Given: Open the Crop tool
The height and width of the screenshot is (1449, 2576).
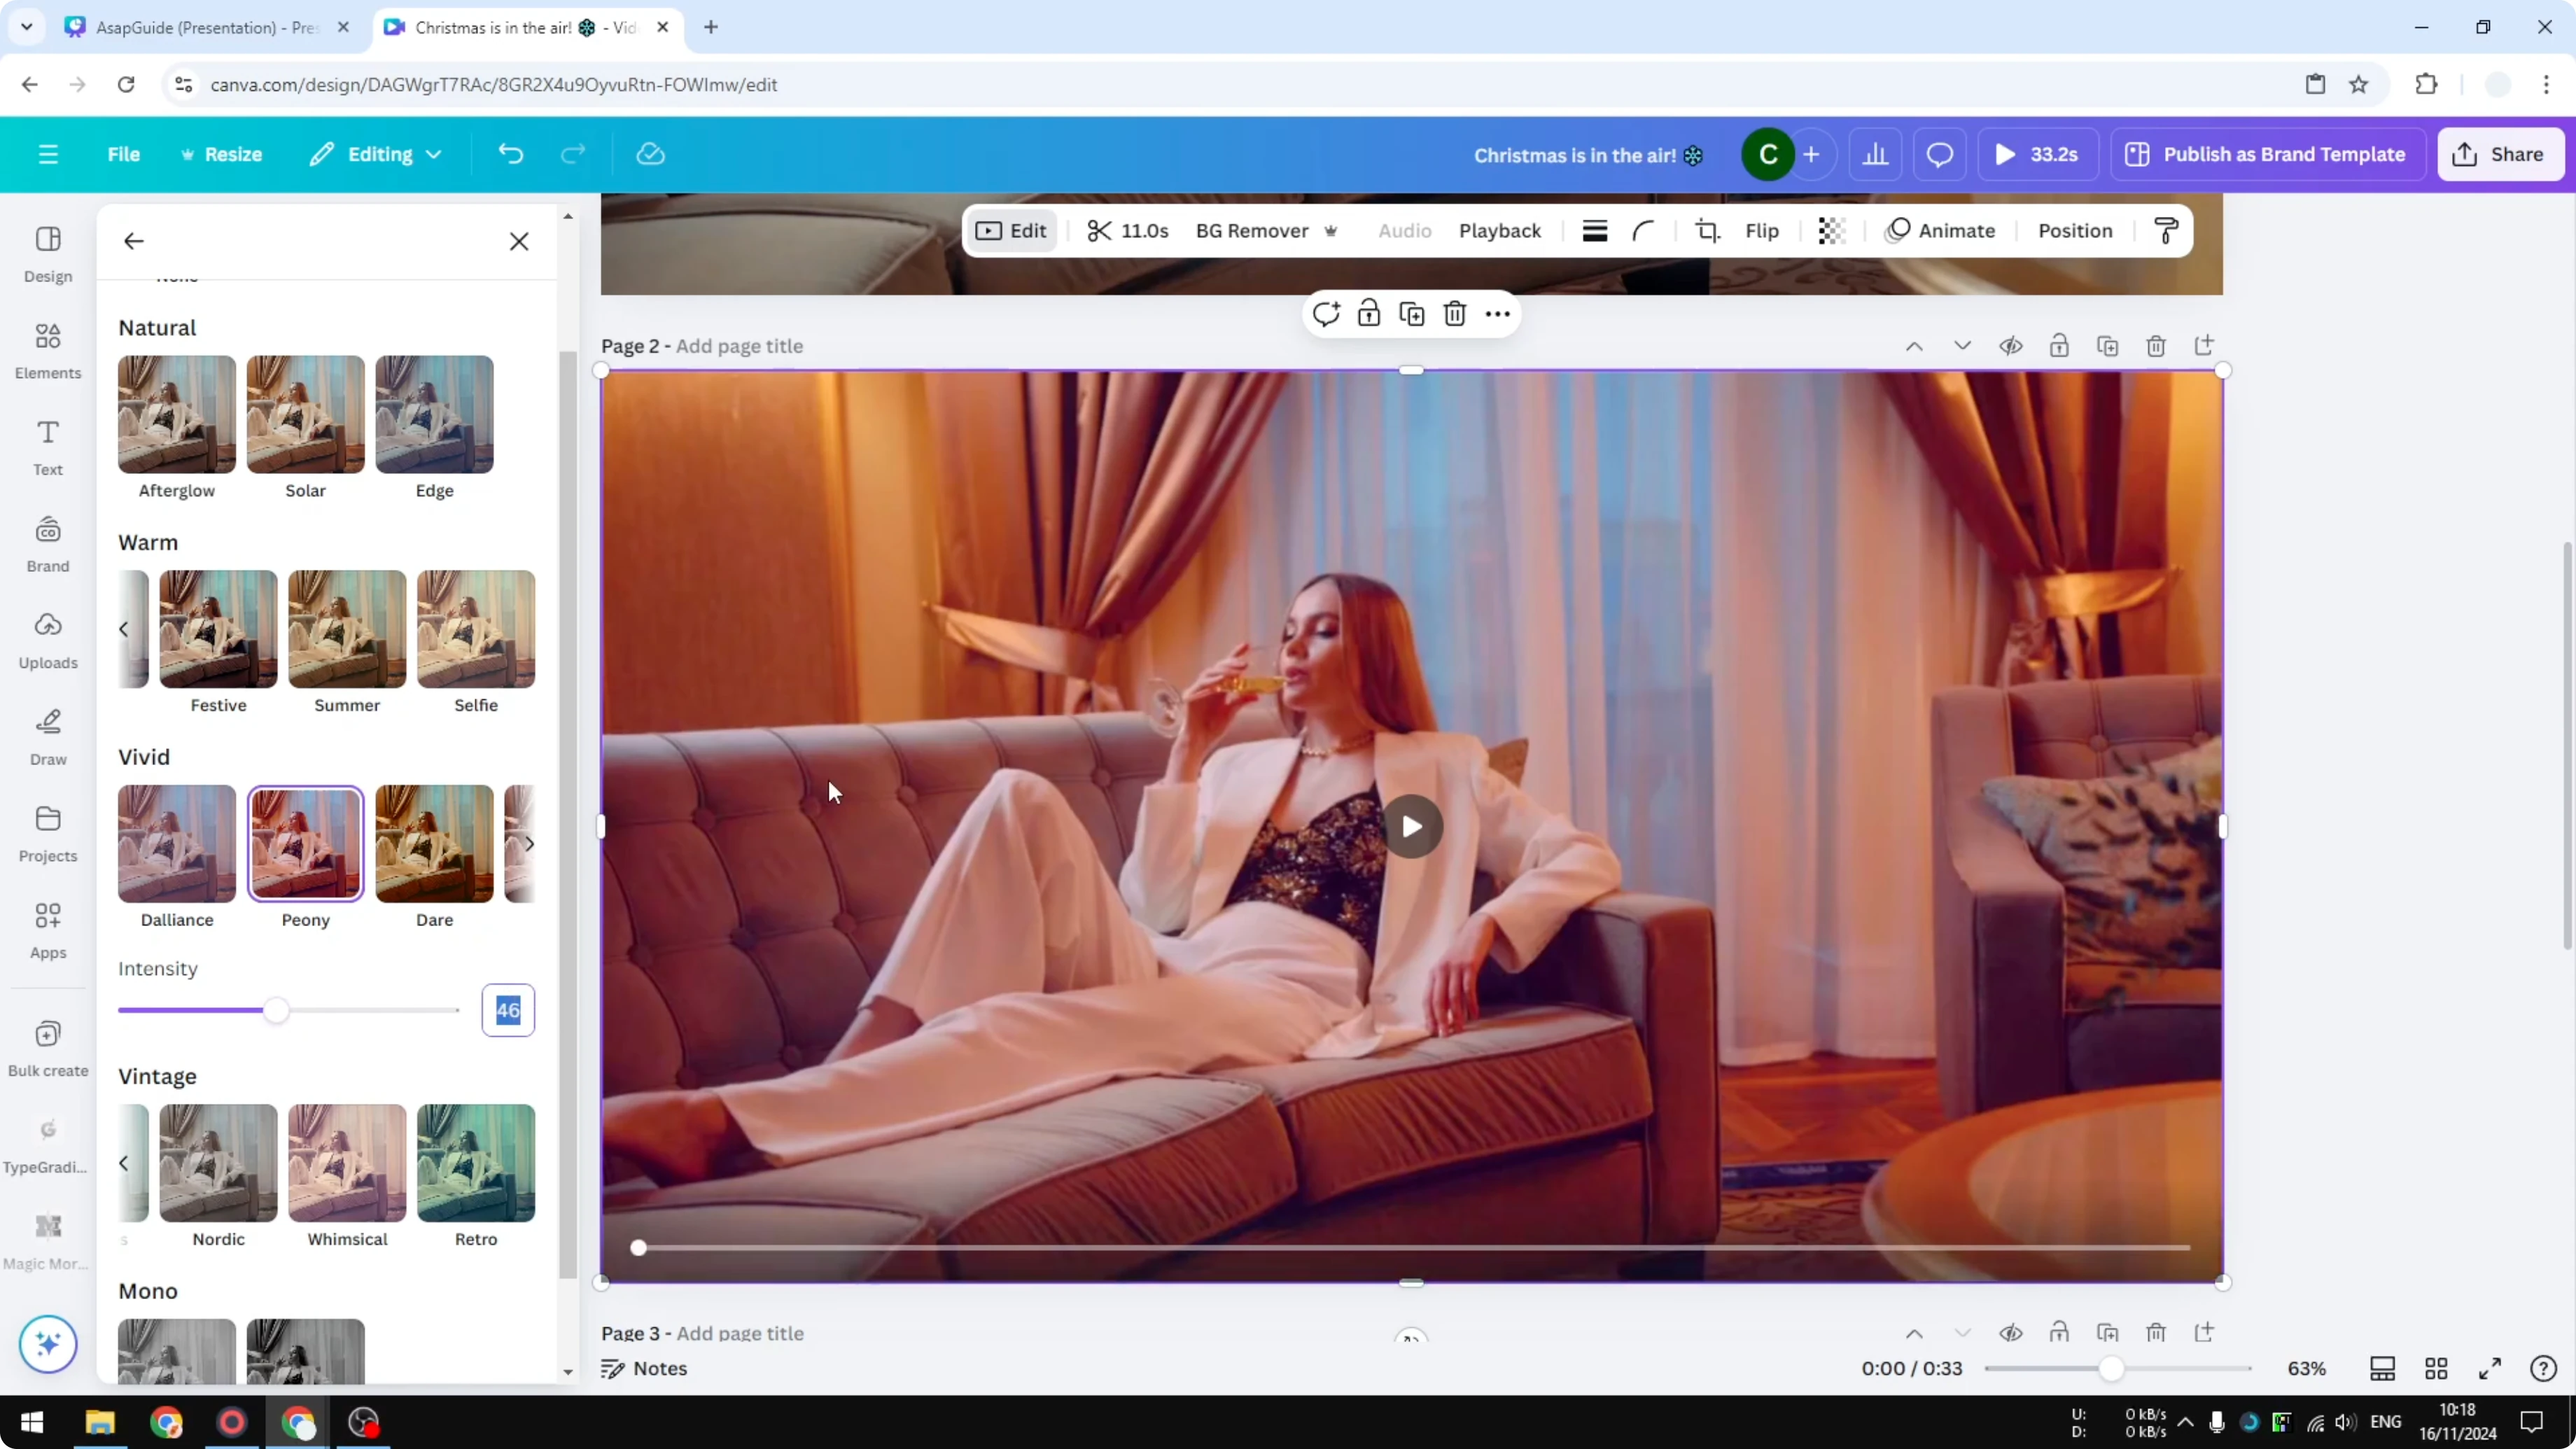Looking at the screenshot, I should (1707, 230).
